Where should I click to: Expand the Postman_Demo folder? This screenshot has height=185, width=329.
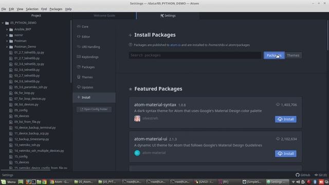point(7,47)
